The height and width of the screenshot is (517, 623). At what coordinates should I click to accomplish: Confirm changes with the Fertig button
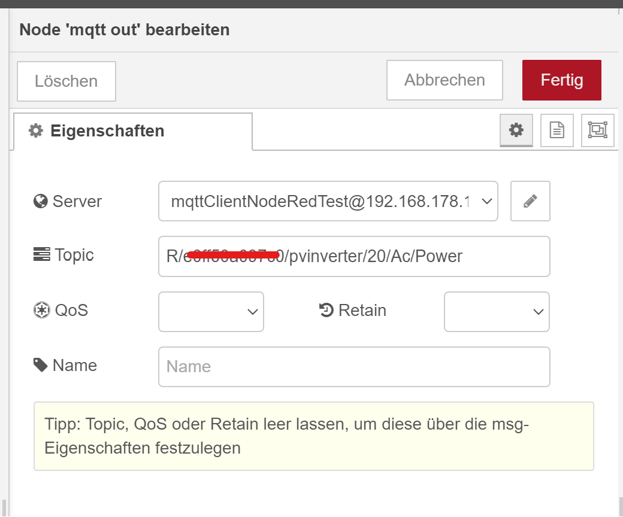click(x=561, y=80)
